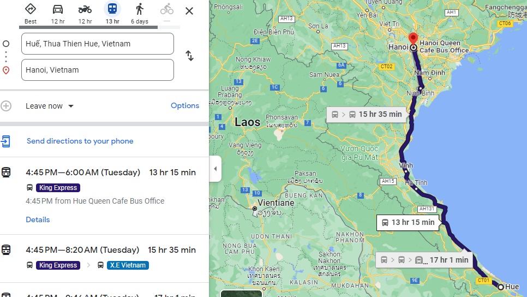Select the Best travel mode icon

tap(31, 9)
